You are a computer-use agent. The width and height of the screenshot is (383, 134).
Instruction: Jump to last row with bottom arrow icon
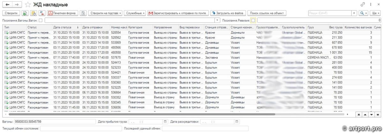coord(378,114)
